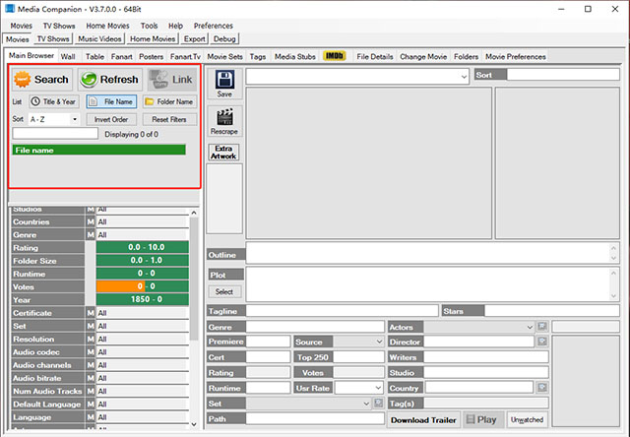Toggle the Unwatched status button
The image size is (630, 437).
(x=526, y=419)
